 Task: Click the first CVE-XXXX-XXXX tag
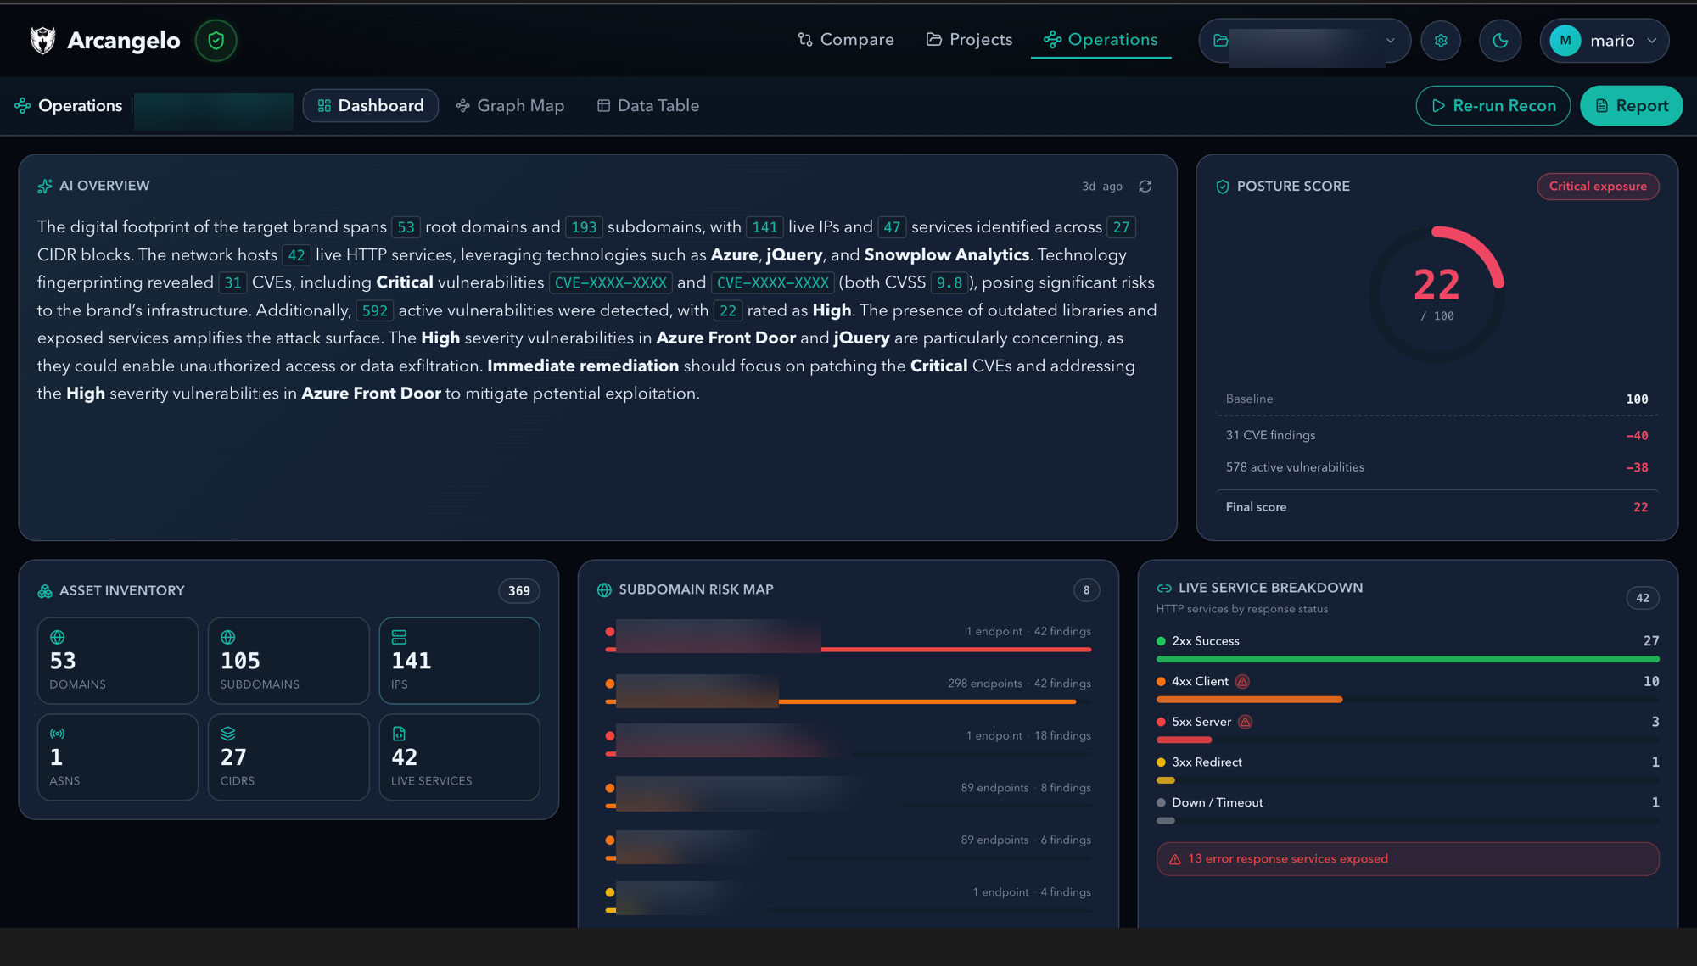610,282
